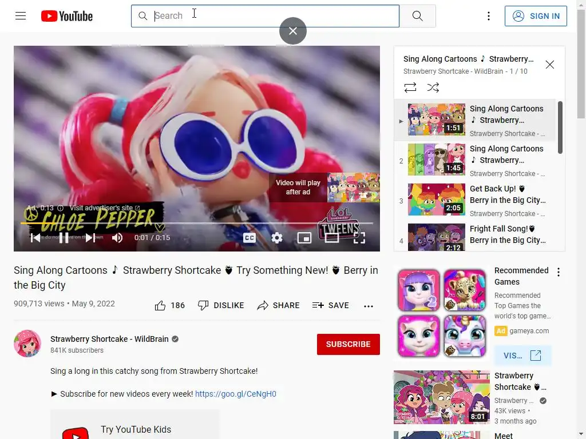Focus the Search input field
This screenshot has width=586, height=439.
265,16
